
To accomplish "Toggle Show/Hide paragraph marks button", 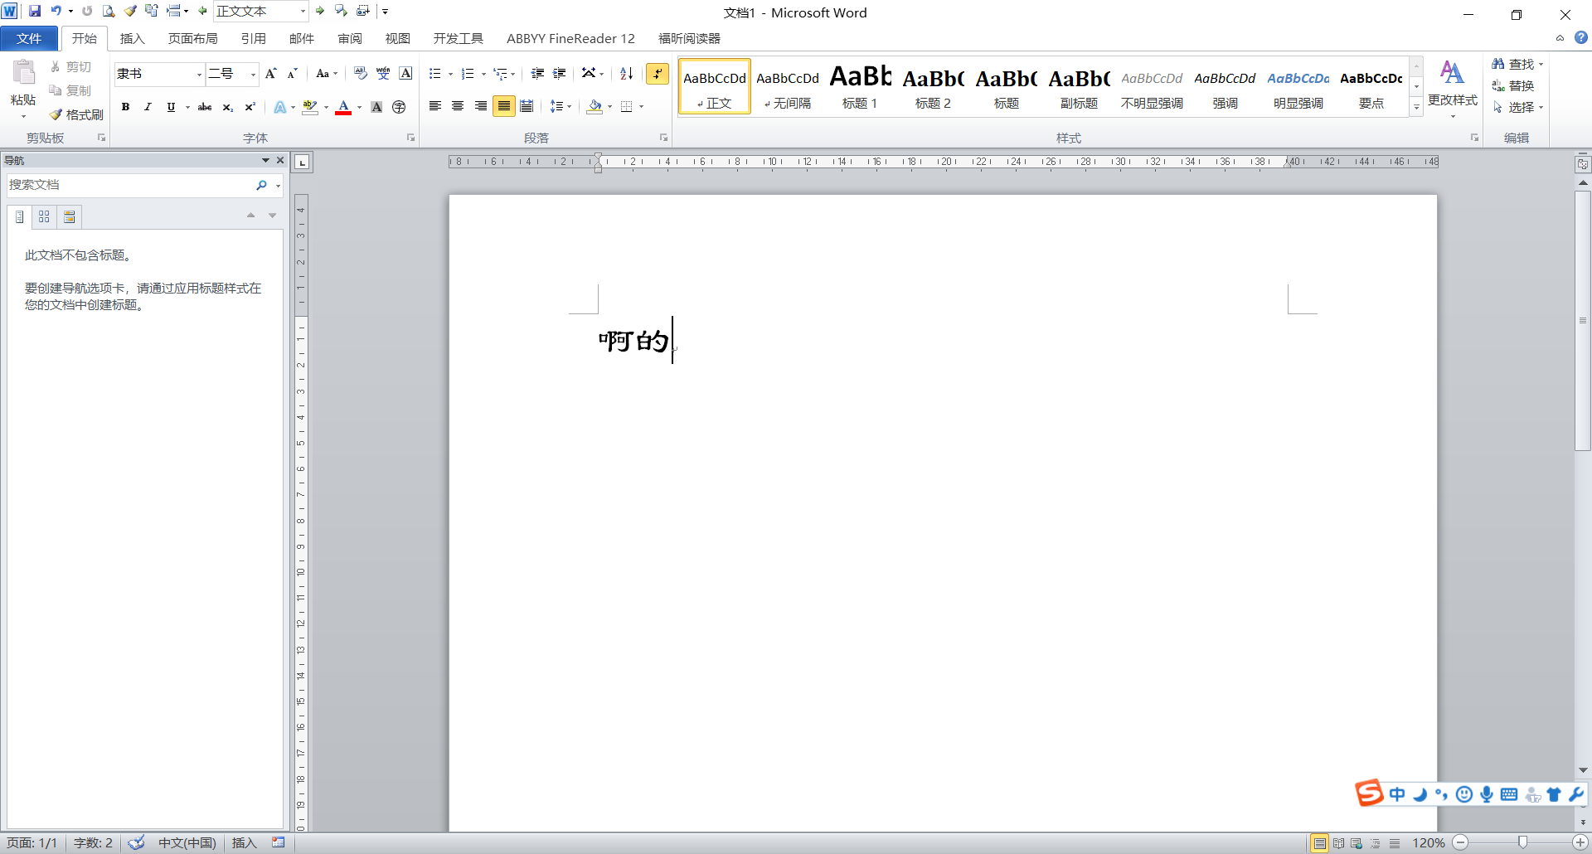I will [x=658, y=74].
